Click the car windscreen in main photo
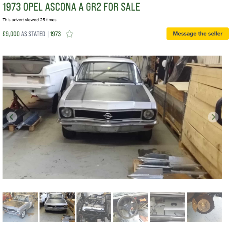 point(108,72)
